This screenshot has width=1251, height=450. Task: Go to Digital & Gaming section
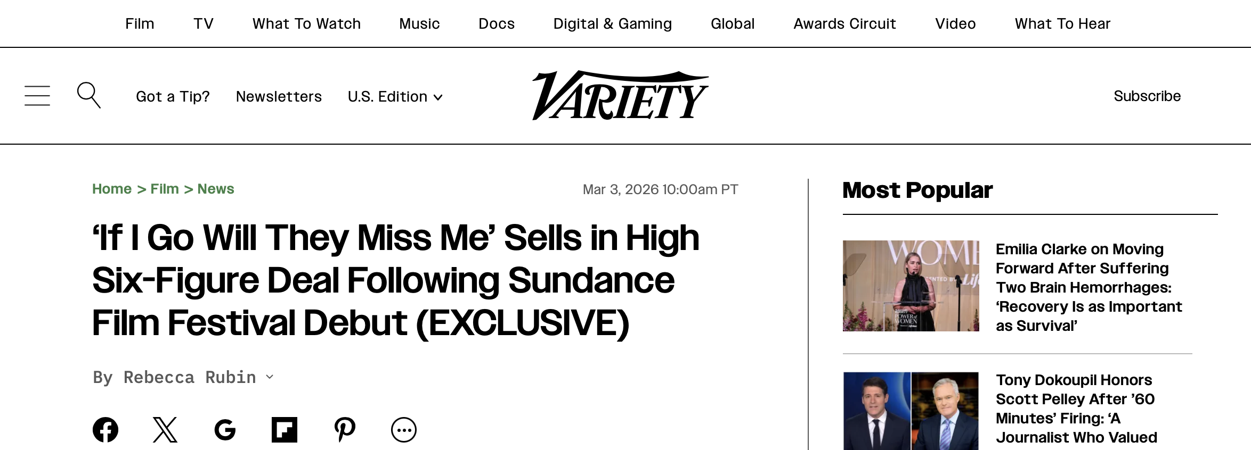(612, 23)
